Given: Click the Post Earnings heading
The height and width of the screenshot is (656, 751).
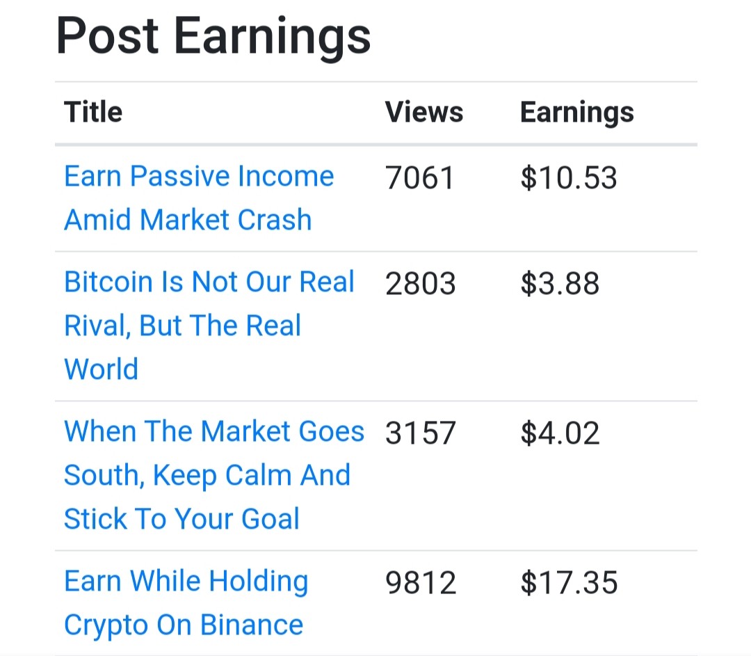Looking at the screenshot, I should pyautogui.click(x=213, y=36).
